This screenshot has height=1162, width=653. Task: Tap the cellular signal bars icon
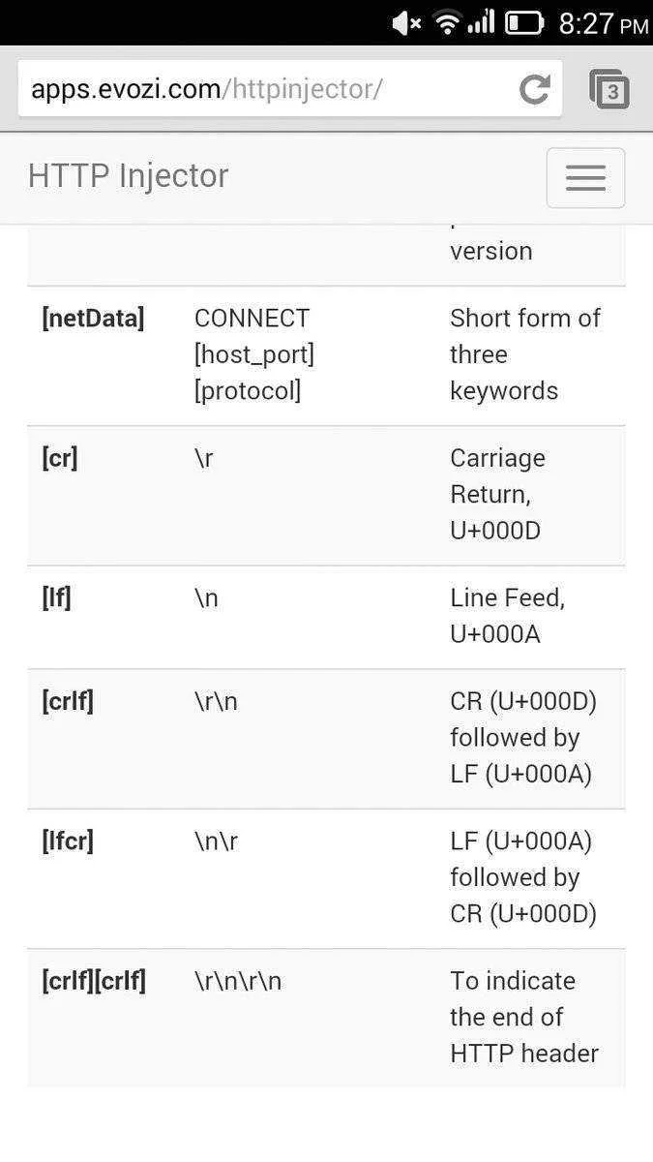coord(481,23)
